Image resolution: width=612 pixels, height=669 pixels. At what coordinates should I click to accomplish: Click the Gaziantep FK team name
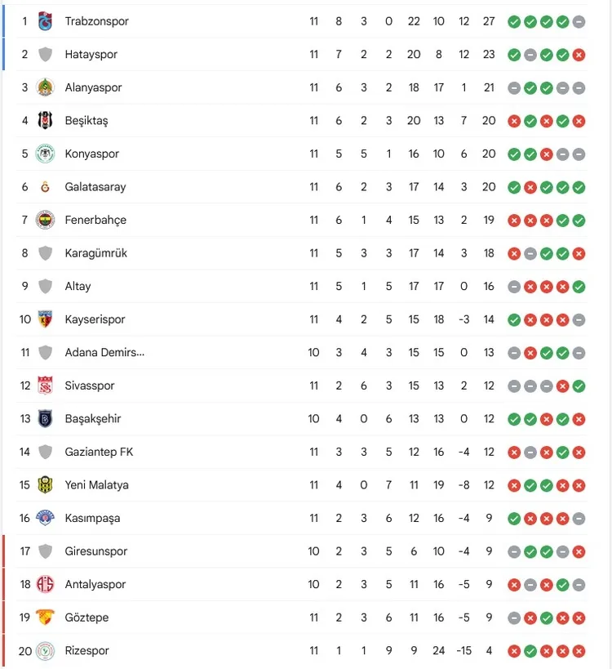99,452
